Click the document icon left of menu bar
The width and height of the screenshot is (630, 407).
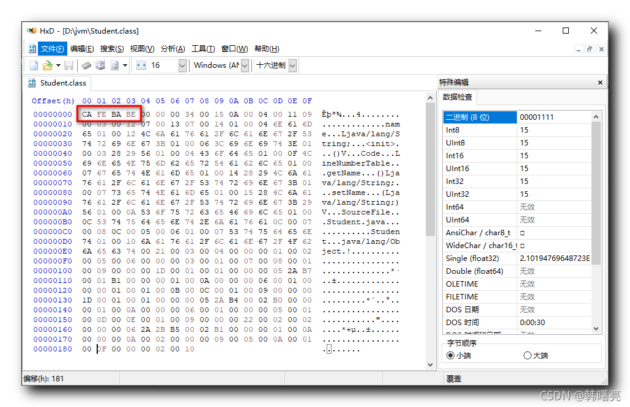[x=32, y=49]
